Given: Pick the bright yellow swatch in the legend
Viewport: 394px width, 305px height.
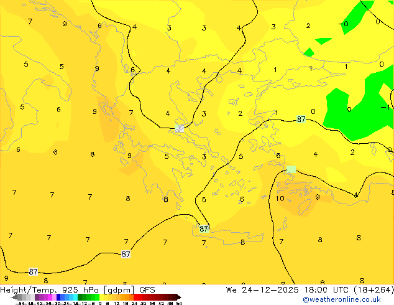Looking at the screenshot, I should point(101,298).
